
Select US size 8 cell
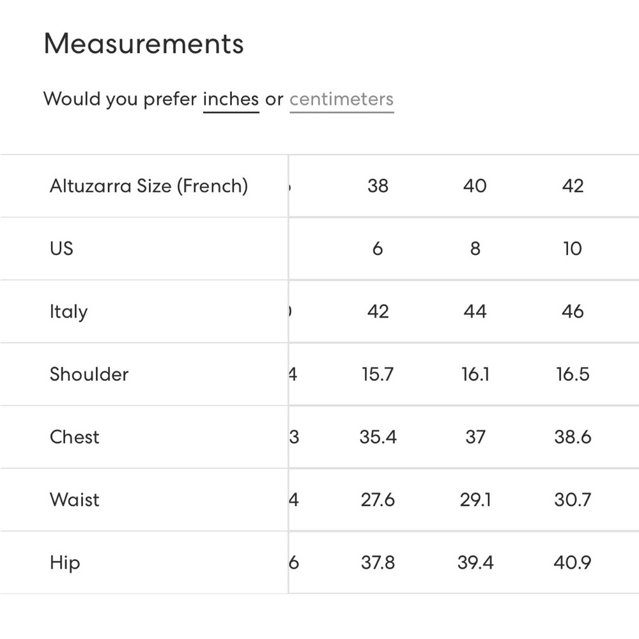coord(475,249)
